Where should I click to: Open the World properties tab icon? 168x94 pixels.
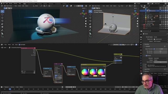pyautogui.click(x=141, y=47)
